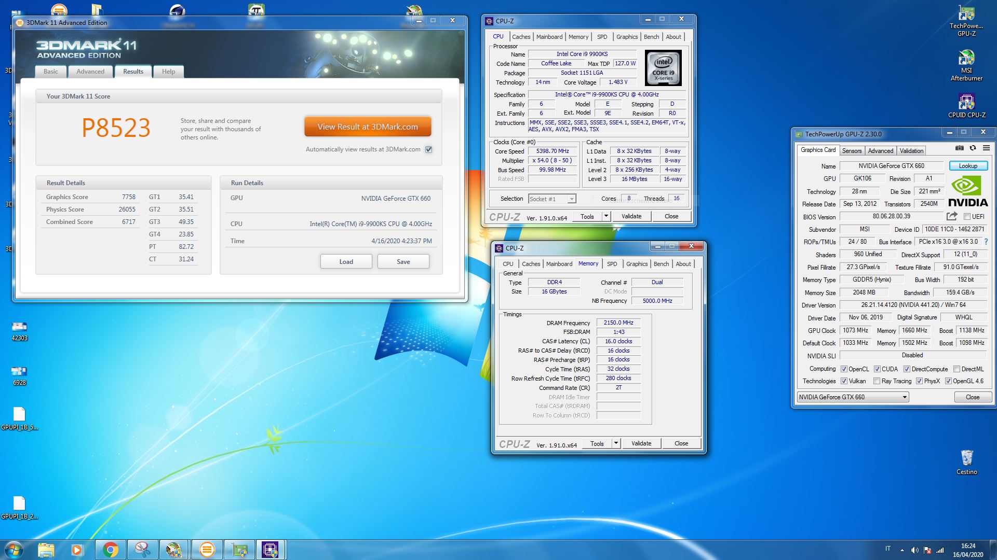Click Save button in Run Details

403,262
